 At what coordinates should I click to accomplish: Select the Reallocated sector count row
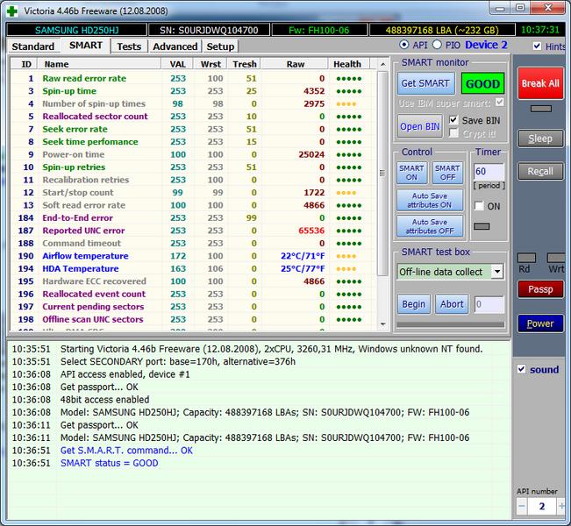[x=193, y=117]
